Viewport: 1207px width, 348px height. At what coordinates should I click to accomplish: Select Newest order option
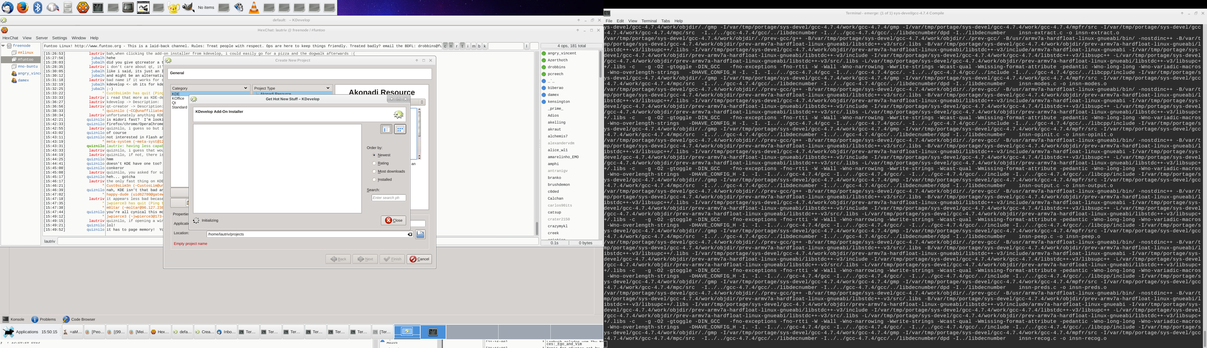381,155
